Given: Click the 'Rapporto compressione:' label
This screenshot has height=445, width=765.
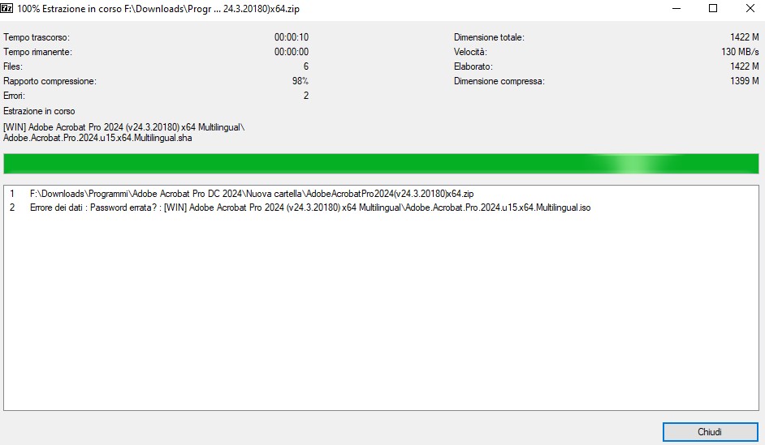Looking at the screenshot, I should click(x=50, y=81).
